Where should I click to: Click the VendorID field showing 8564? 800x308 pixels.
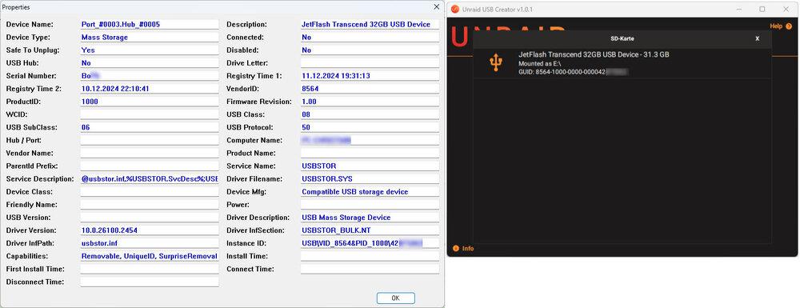click(x=370, y=89)
